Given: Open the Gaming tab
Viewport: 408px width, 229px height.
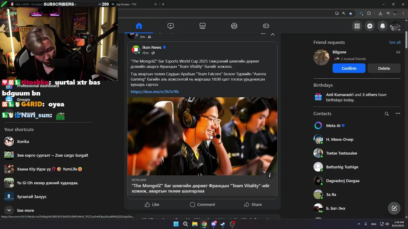Looking at the screenshot, I should pos(266,26).
